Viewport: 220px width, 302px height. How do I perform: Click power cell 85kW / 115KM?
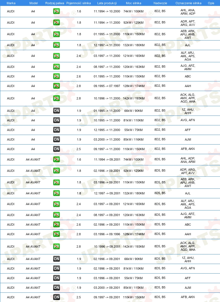(x=133, y=288)
